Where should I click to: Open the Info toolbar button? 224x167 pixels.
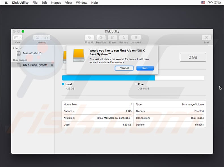tap(206, 38)
